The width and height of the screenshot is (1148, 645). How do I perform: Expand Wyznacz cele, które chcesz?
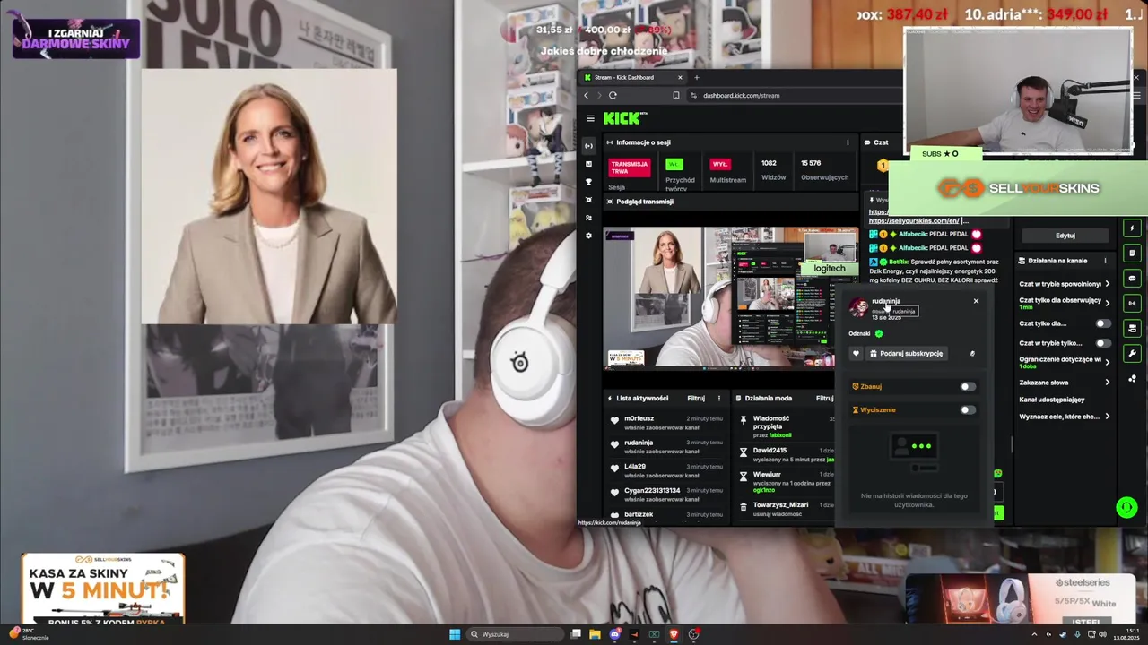point(1065,417)
